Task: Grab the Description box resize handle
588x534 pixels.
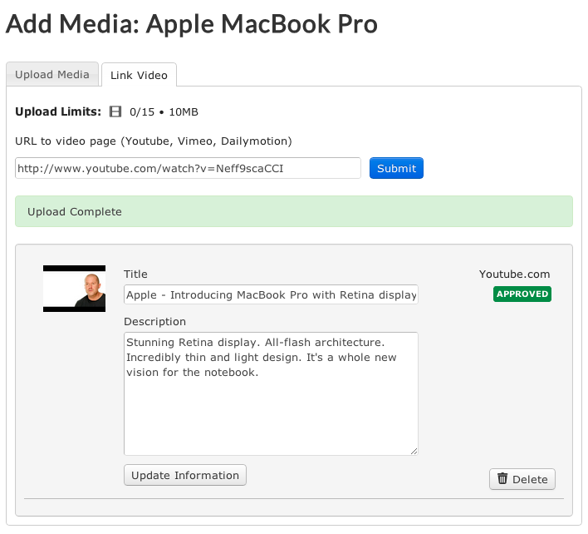Action: click(414, 451)
